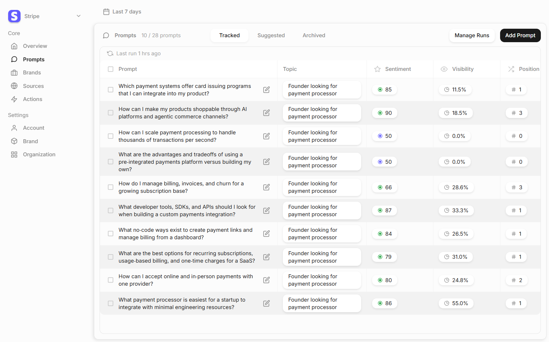Open the Last 7 days date range selector

click(122, 11)
